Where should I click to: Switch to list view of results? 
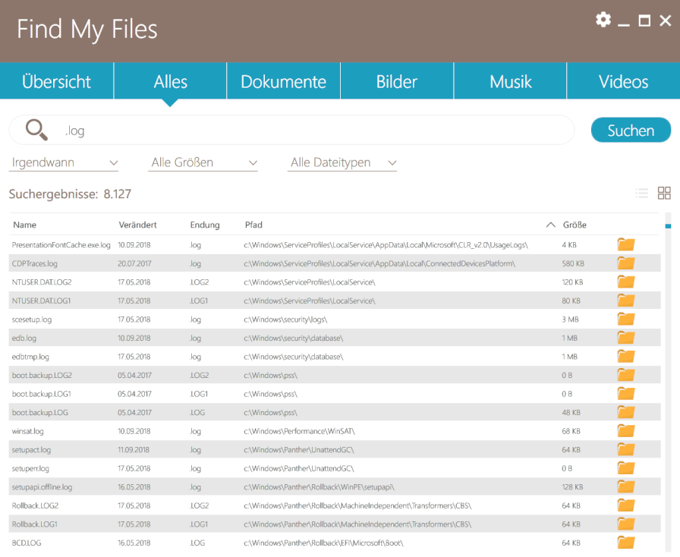641,193
